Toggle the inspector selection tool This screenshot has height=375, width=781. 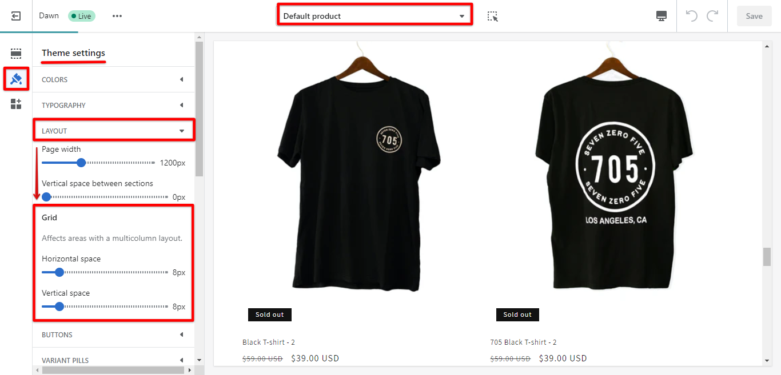coord(492,16)
